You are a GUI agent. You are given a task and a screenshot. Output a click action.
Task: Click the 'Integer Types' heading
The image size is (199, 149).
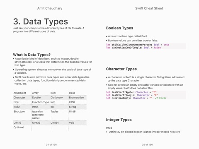click(119, 120)
